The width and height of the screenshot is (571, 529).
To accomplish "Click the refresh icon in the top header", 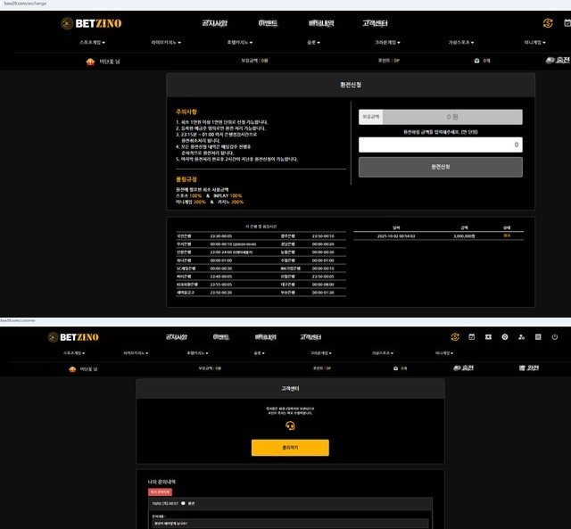I will point(548,22).
